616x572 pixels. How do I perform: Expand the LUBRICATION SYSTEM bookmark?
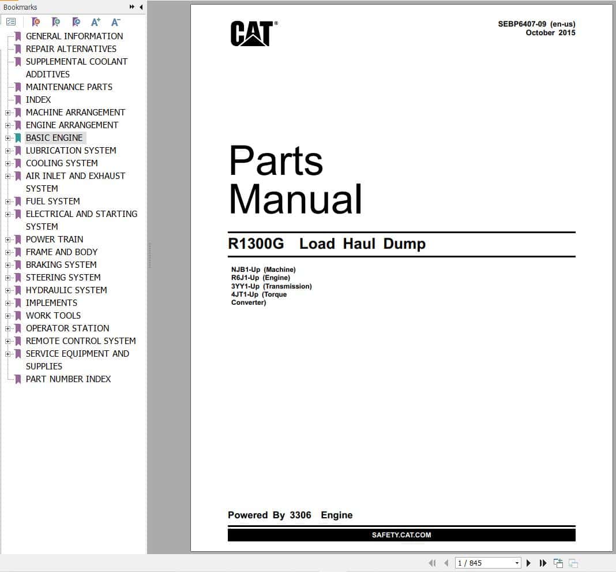point(7,151)
